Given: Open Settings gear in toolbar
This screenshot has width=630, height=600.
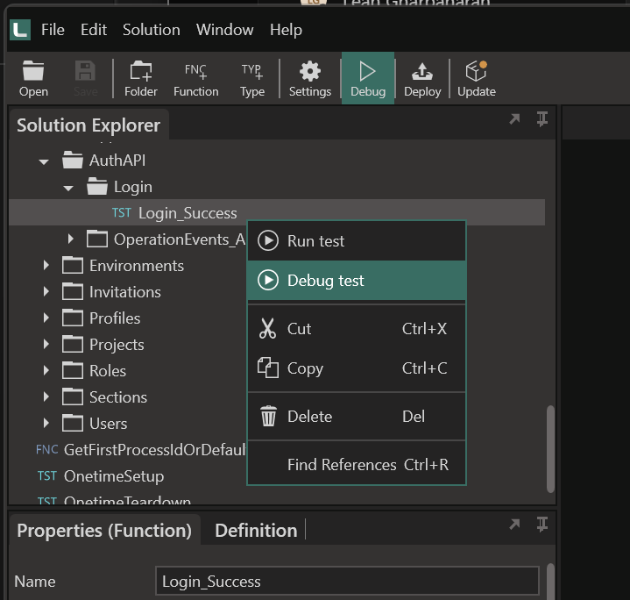Looking at the screenshot, I should (309, 78).
